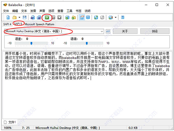Open the 发音 menu

pos(33,11)
